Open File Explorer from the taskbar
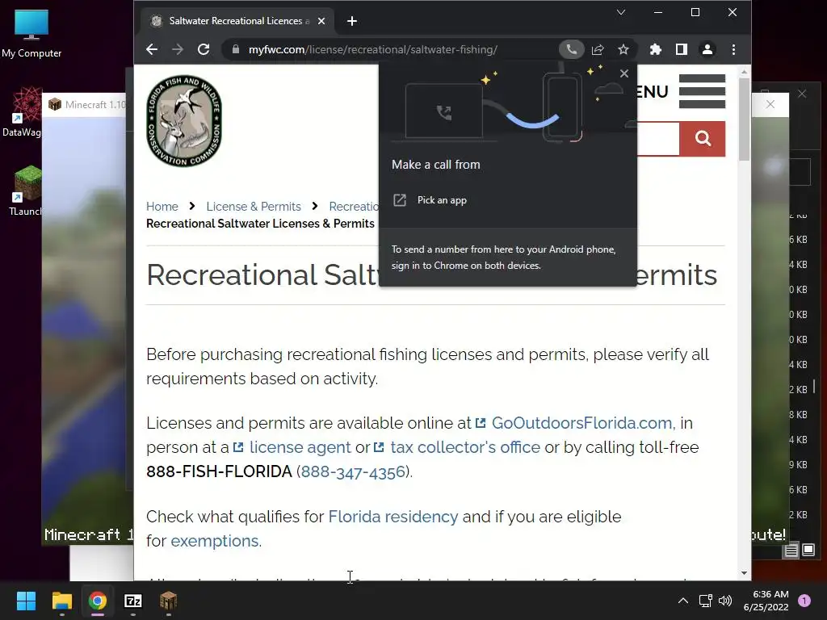 [61, 601]
